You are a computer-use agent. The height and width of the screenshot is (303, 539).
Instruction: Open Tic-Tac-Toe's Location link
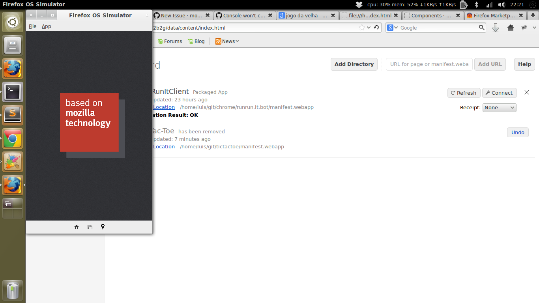164,146
